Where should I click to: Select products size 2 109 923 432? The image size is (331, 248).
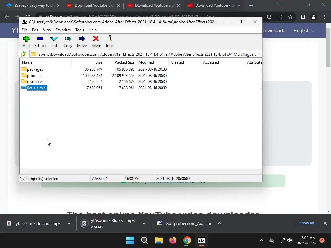(91, 76)
